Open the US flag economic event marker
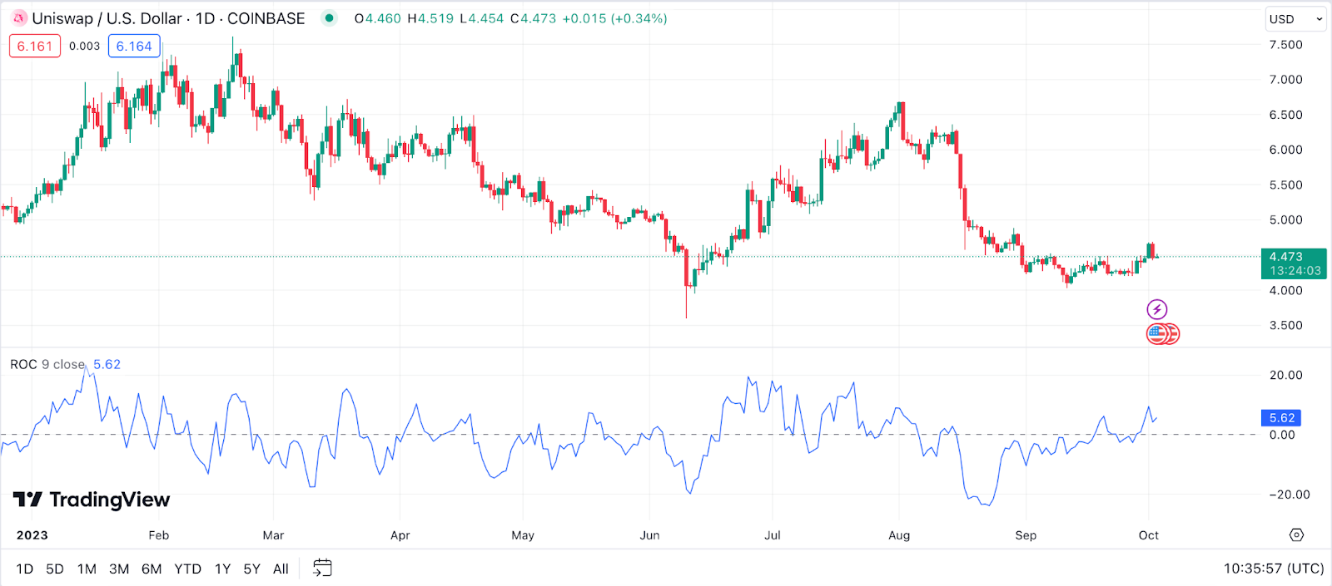This screenshot has width=1332, height=586. pyautogui.click(x=1157, y=334)
